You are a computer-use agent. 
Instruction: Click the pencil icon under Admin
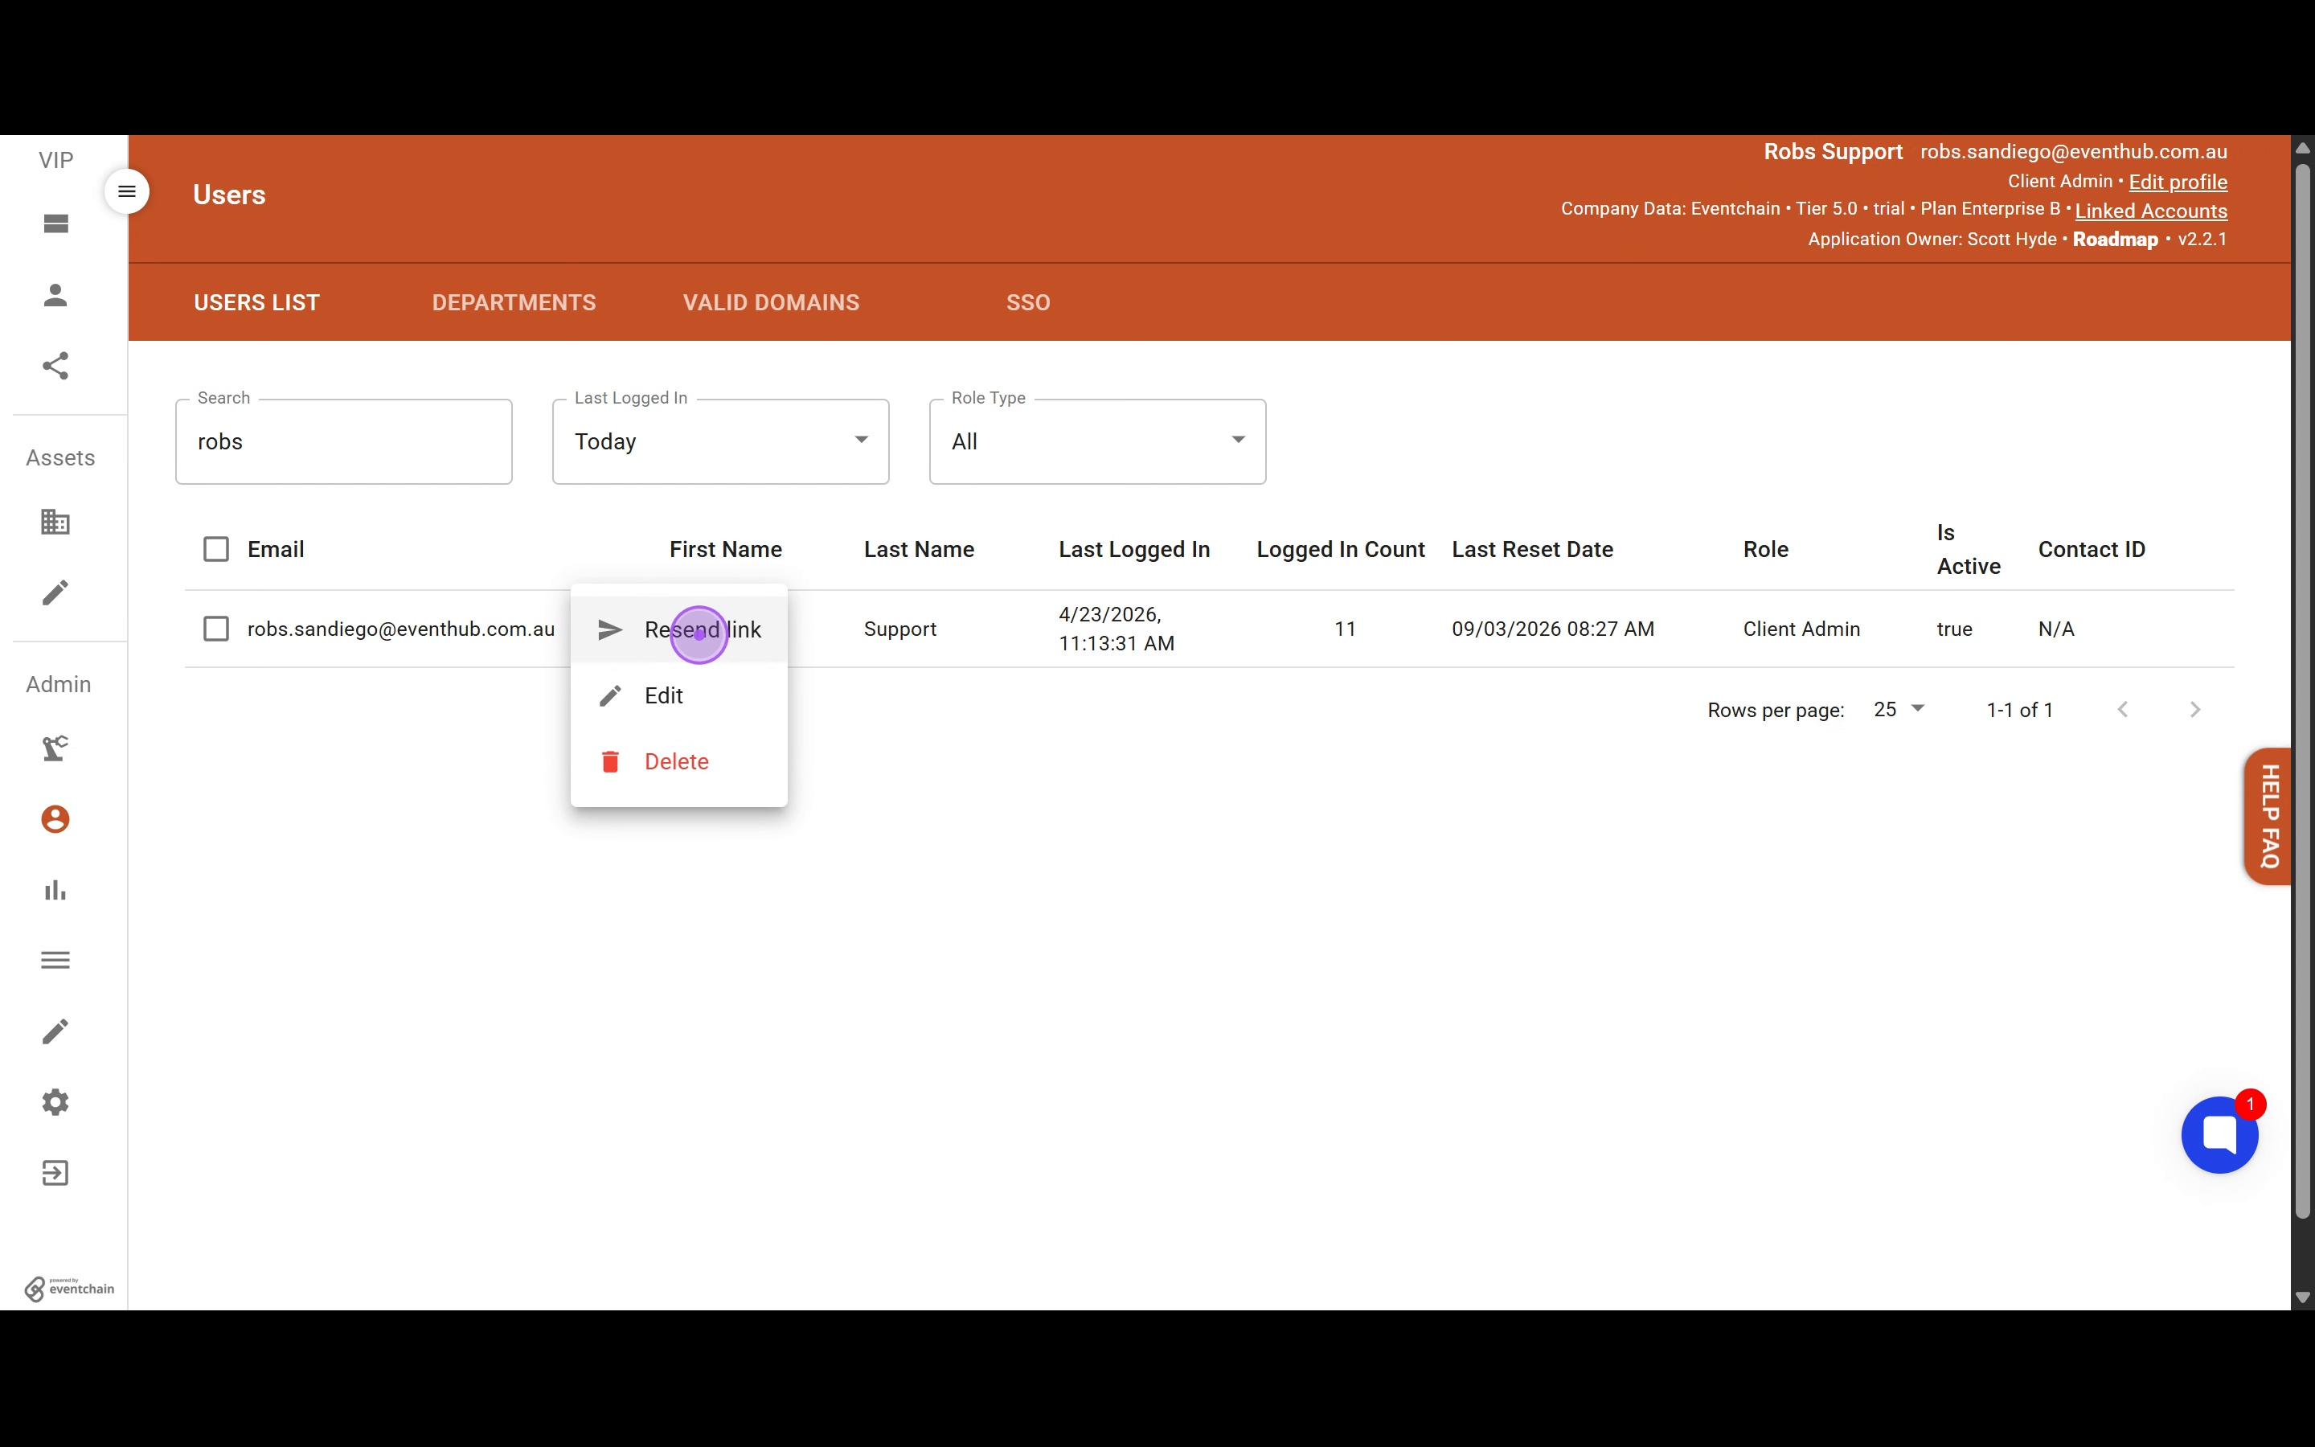pos(55,1031)
